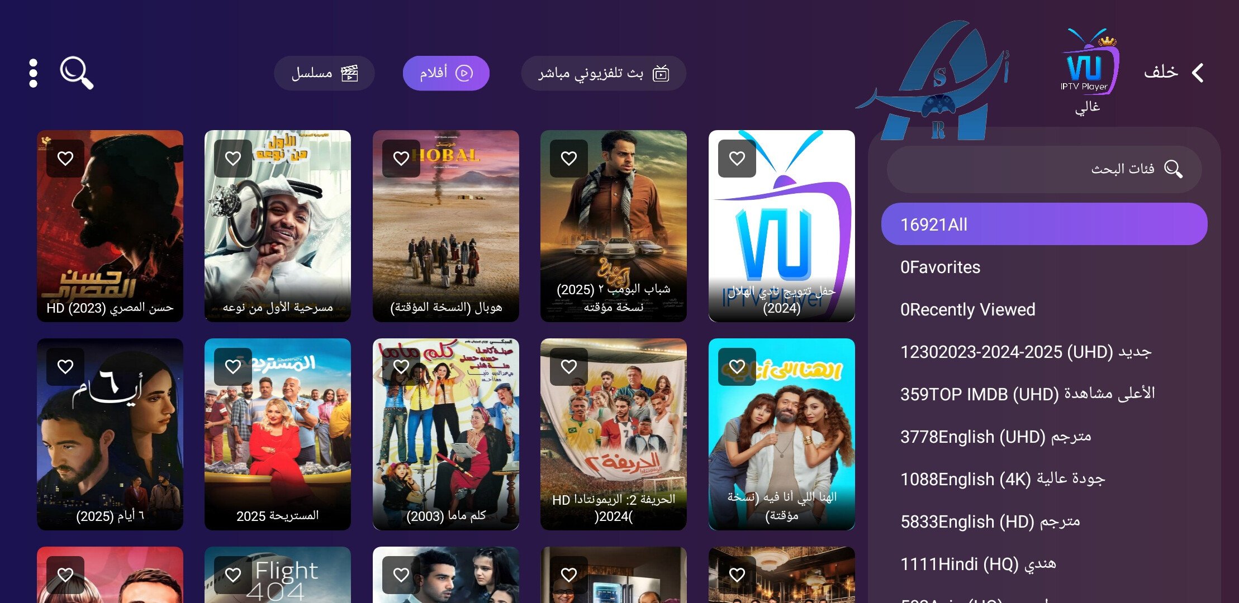Toggle favorite heart on ٦ أيام poster
The height and width of the screenshot is (603, 1239).
click(65, 367)
